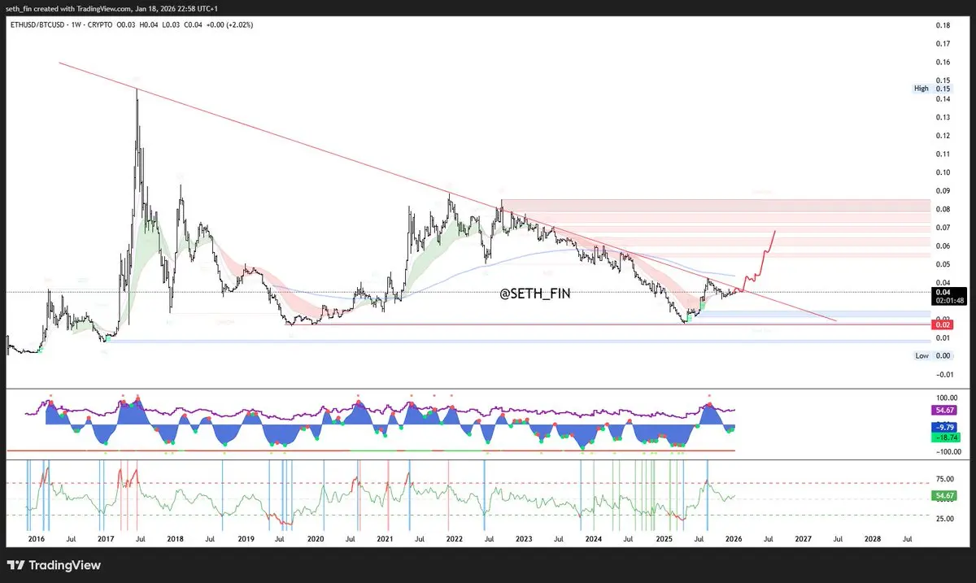This screenshot has width=976, height=583.
Task: Click the 0.07 price scale label
Action: 943,228
